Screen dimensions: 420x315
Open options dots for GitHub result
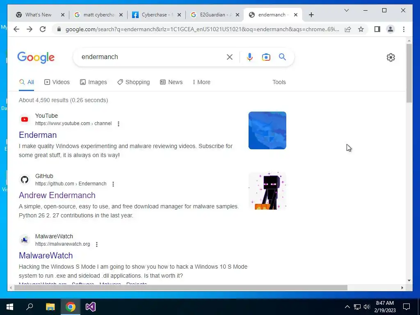tap(113, 184)
